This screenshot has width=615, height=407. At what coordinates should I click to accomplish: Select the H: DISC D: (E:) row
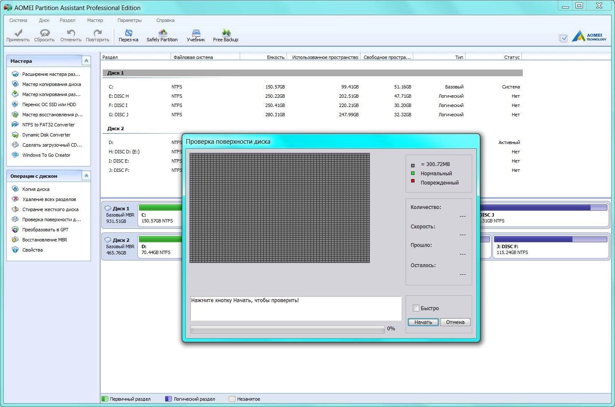click(x=142, y=152)
